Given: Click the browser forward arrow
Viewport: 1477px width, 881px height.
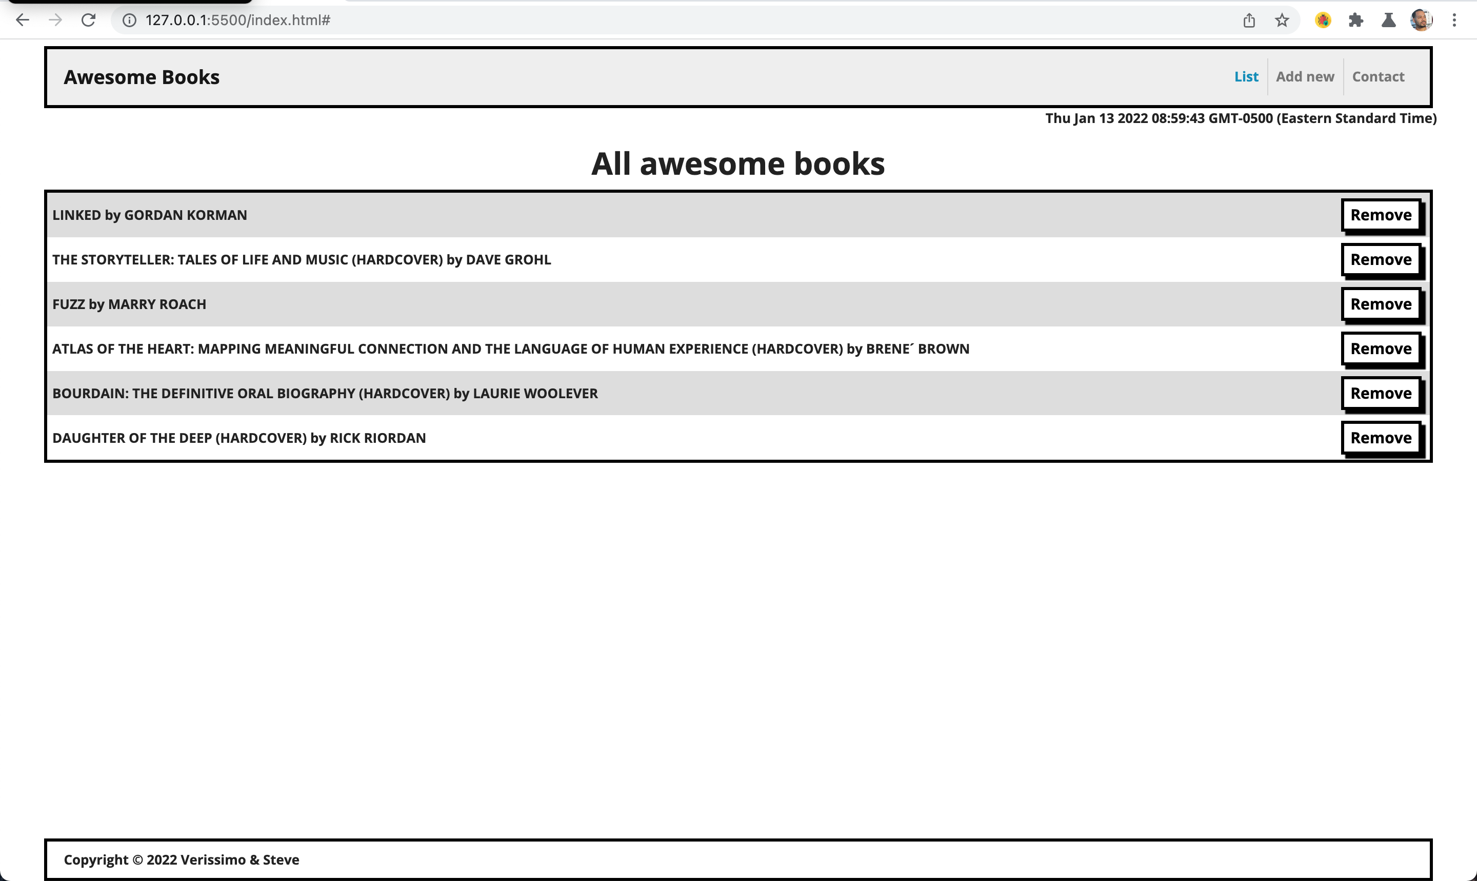Looking at the screenshot, I should [55, 20].
